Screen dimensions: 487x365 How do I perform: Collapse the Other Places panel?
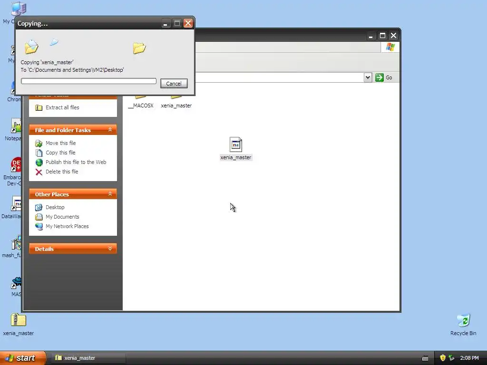click(110, 194)
